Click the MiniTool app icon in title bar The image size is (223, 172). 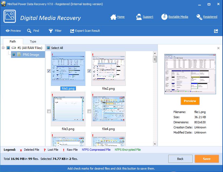[x=3, y=3]
